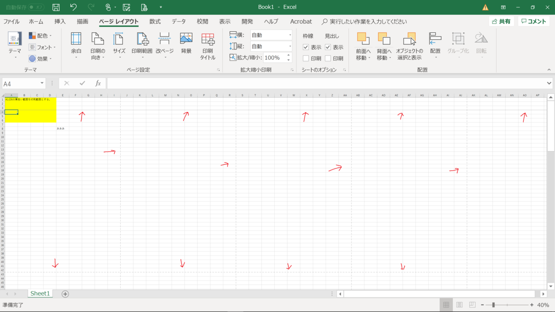Screen dimensions: 555x312
Task: Switch to Data (データ) tab
Action: pyautogui.click(x=179, y=21)
